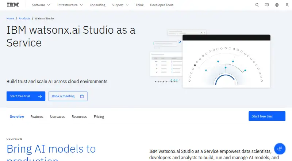Click the hero dashboard illustration

click(210, 59)
